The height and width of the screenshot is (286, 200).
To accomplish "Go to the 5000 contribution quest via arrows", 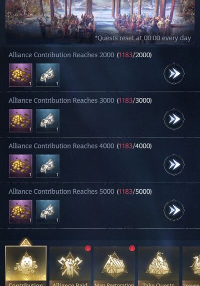I will point(174,210).
